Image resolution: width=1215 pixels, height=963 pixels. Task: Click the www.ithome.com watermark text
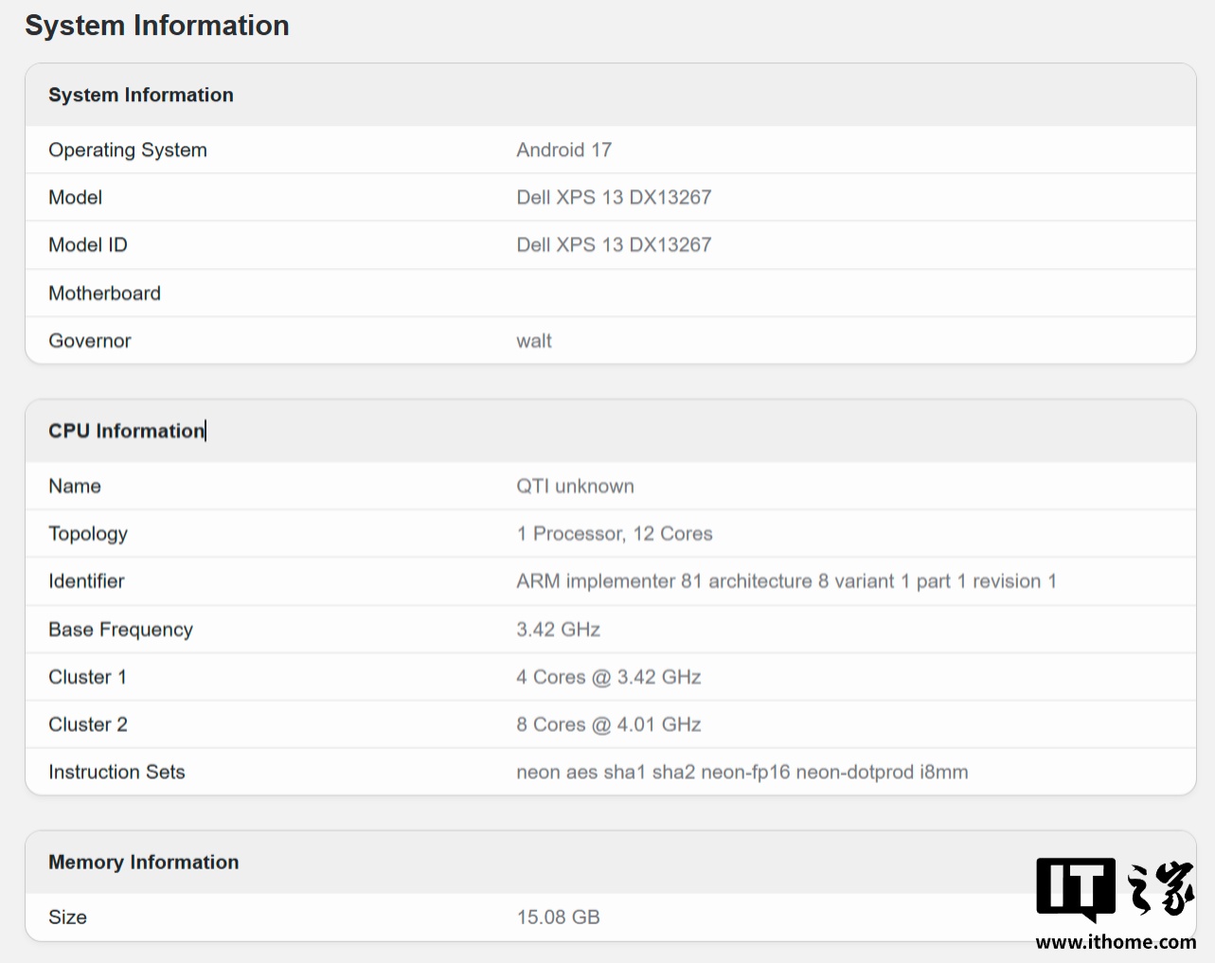1116,941
